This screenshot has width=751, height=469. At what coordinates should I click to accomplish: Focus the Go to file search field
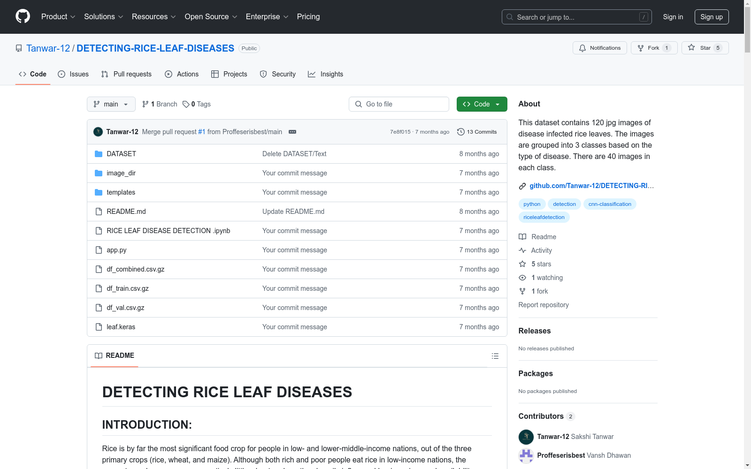coord(399,104)
